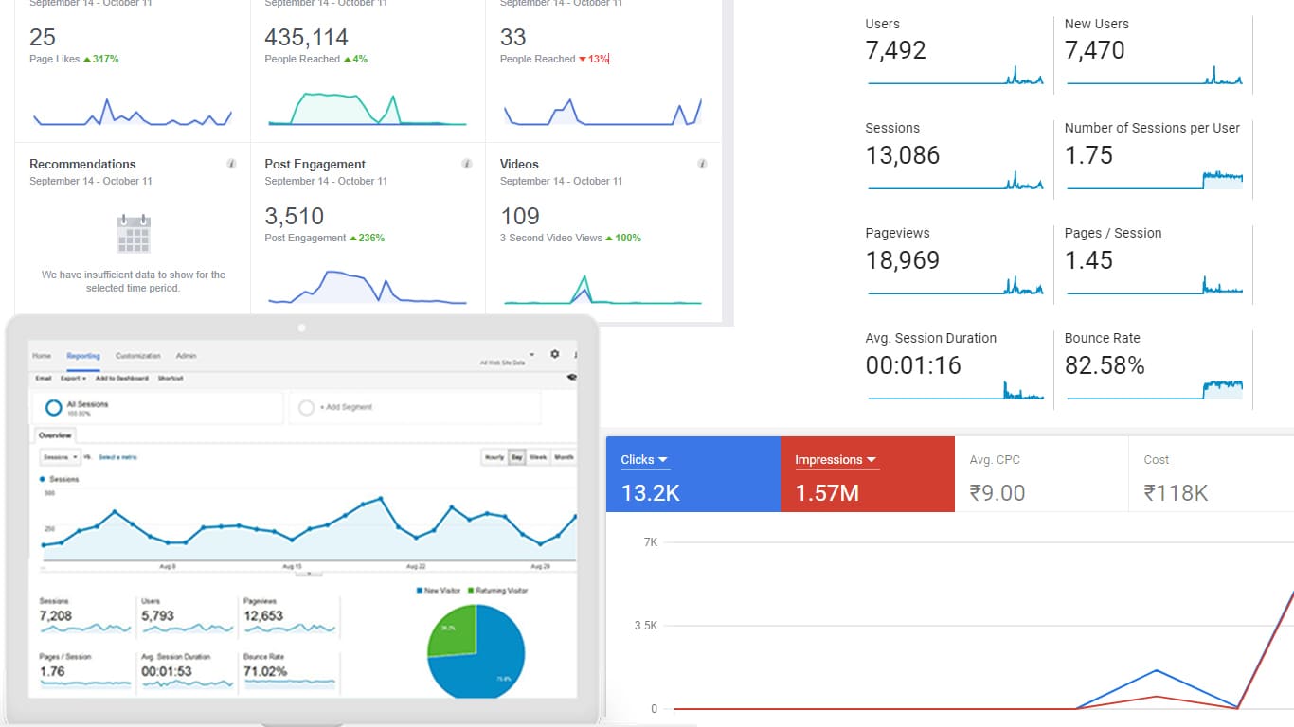Click the 33 People Reached number
The width and height of the screenshot is (1294, 727).
click(513, 37)
